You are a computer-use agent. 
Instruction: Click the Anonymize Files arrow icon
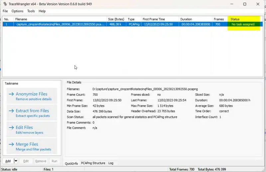tap(11, 94)
